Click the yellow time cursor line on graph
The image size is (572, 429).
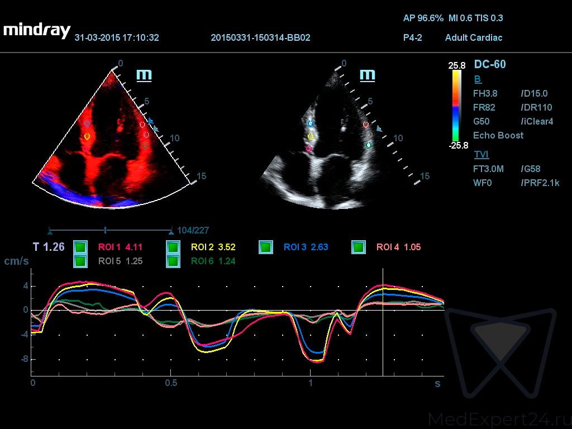click(383, 322)
